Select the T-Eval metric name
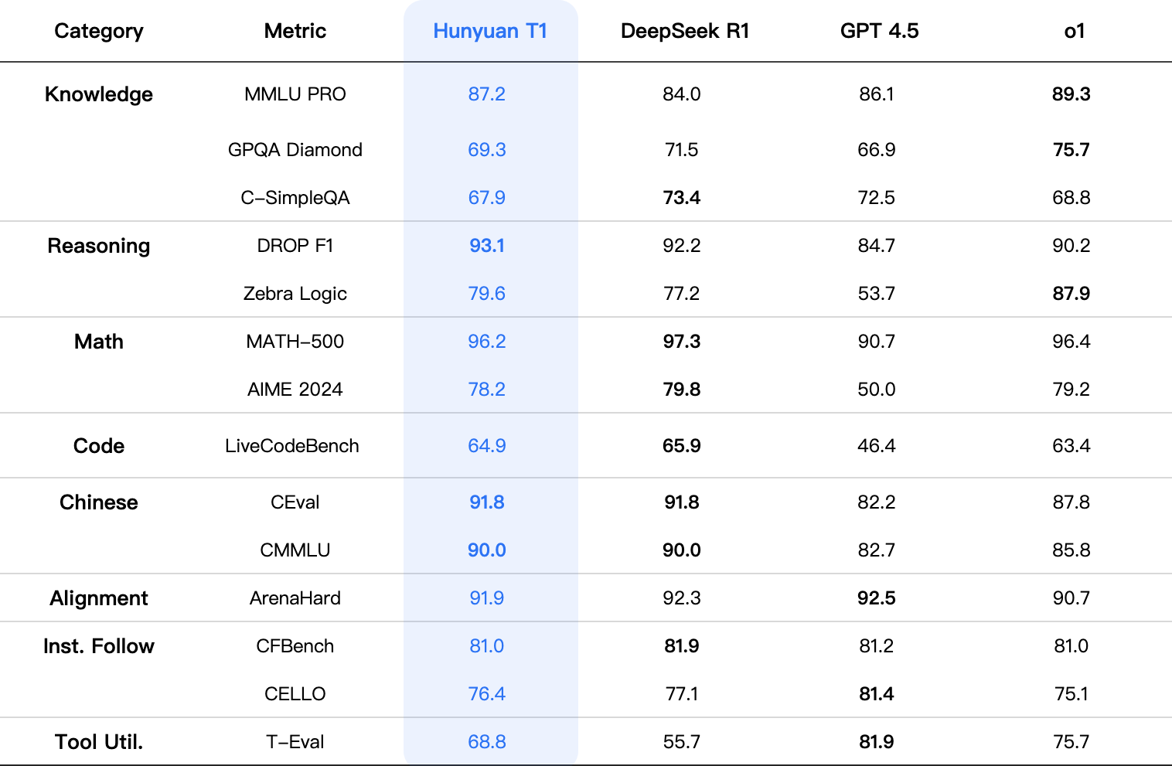The height and width of the screenshot is (766, 1172). [295, 742]
